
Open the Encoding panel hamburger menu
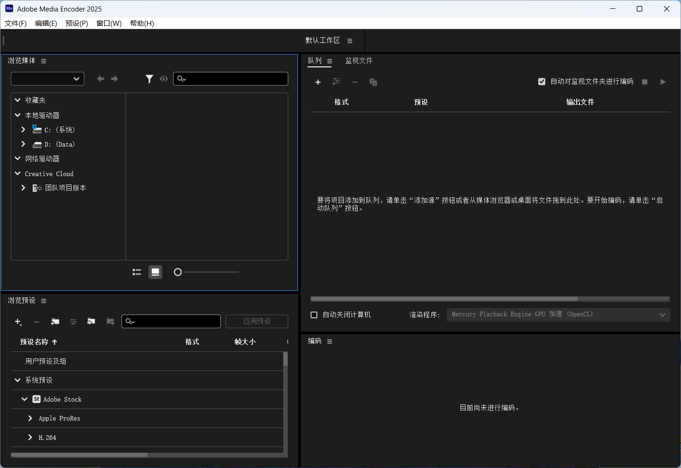(329, 341)
